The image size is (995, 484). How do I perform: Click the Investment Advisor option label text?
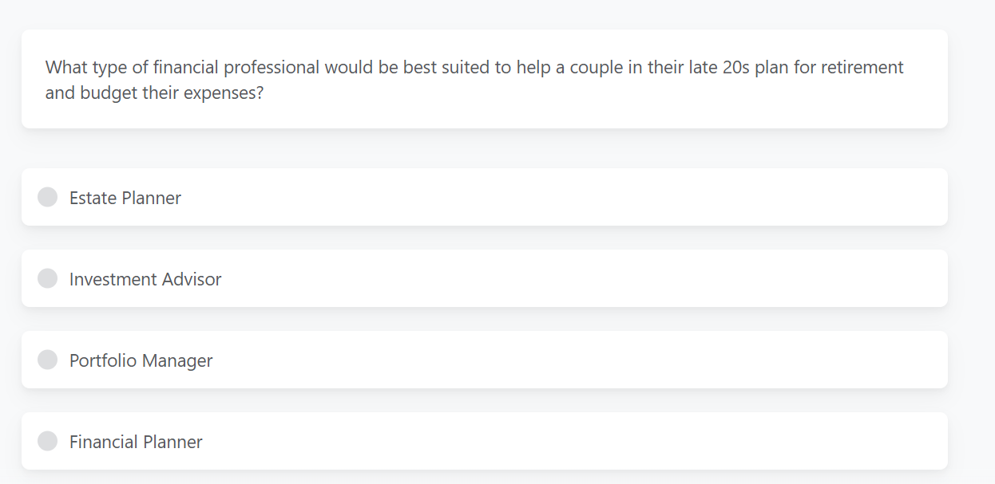[145, 278]
